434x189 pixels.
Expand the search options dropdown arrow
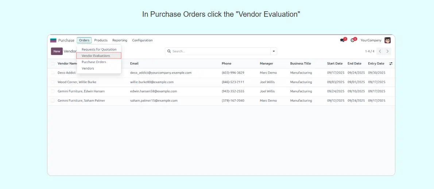pyautogui.click(x=274, y=51)
